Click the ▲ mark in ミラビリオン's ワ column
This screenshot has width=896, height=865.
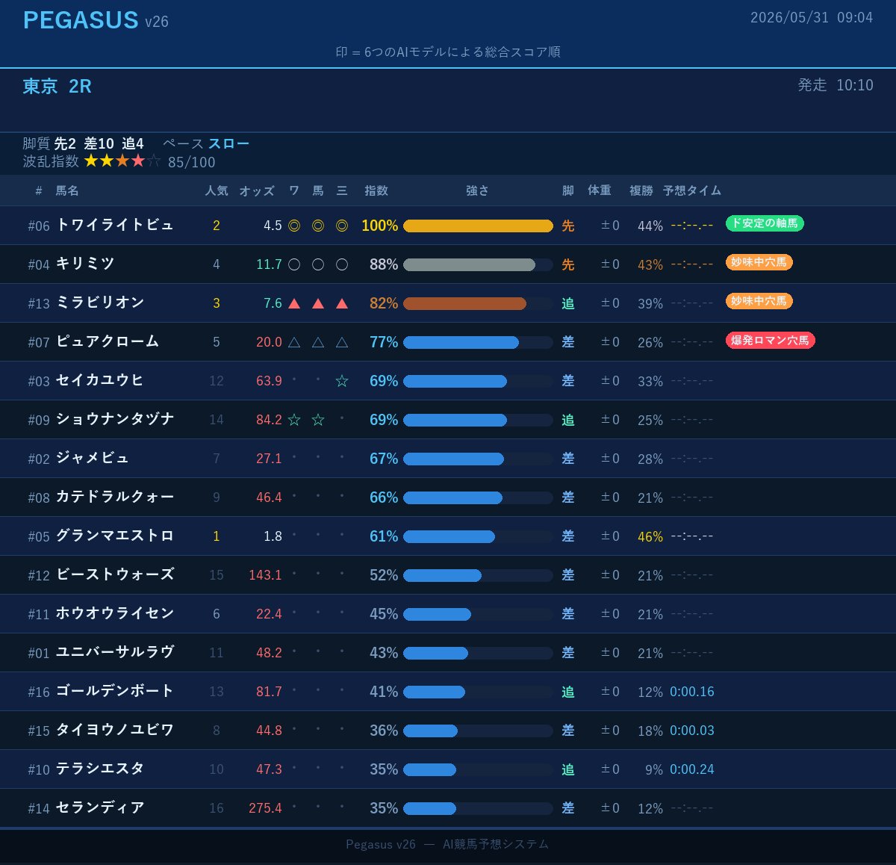pos(294,303)
